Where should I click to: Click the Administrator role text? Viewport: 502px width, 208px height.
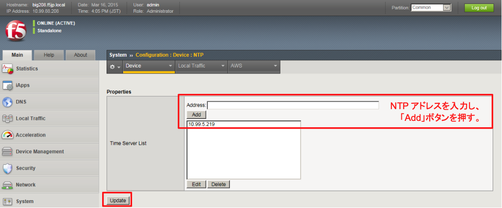click(x=160, y=11)
